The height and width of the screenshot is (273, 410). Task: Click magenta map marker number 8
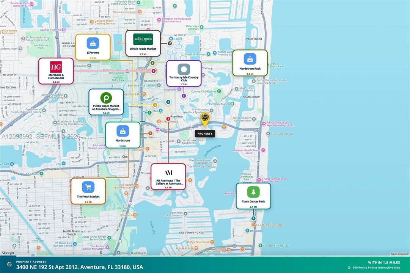pyautogui.click(x=154, y=71)
